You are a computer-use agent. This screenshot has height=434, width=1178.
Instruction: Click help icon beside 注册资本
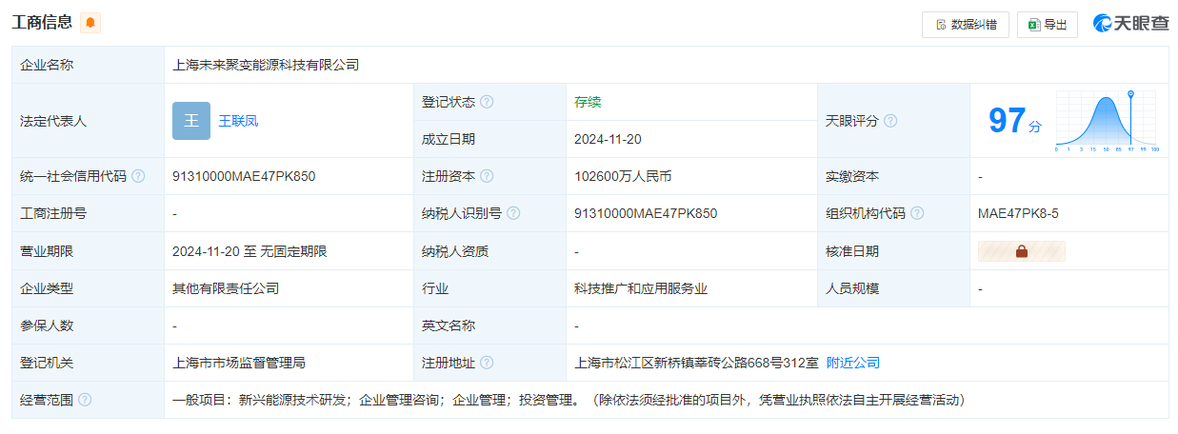(x=487, y=176)
